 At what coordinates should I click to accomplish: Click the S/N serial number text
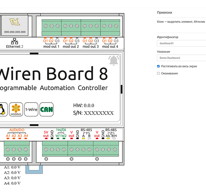[93, 113]
